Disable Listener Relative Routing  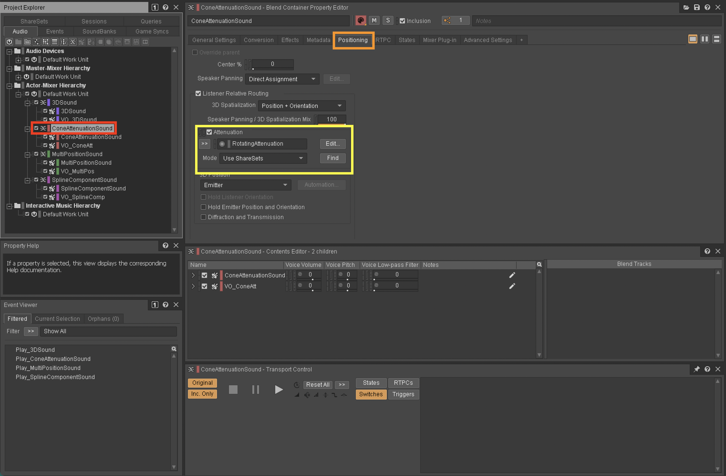click(198, 94)
